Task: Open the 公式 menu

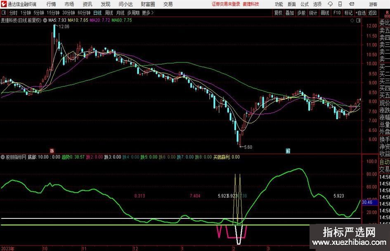Action: click(x=305, y=4)
